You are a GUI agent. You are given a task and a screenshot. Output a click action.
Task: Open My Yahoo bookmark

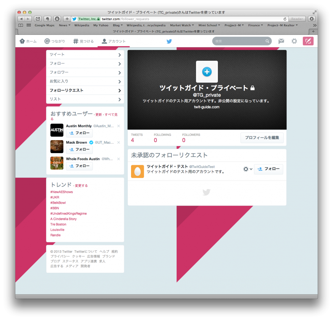[x=101, y=25]
